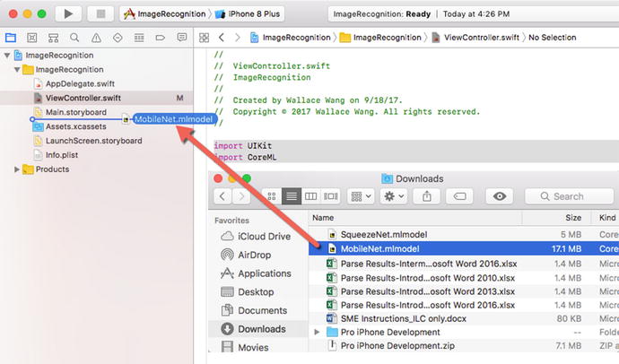
Task: Go forward in Xcode editor history
Action: pyautogui.click(x=237, y=38)
